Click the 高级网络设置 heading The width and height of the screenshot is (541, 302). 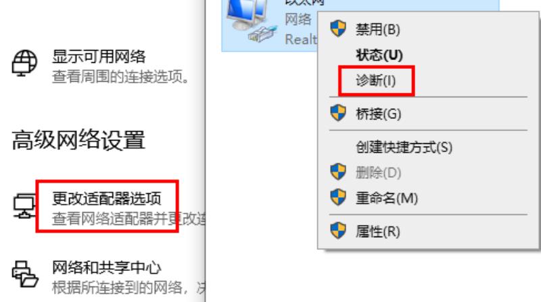[78, 140]
